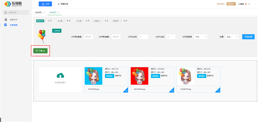
Task: Click the red-background girl thumbnail
Action: (140, 76)
